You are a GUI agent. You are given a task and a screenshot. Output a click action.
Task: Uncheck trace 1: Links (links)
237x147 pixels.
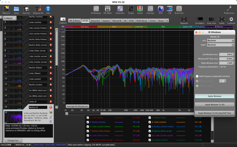(88, 117)
